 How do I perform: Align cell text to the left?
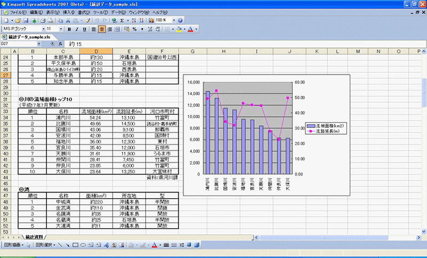[x=94, y=29]
